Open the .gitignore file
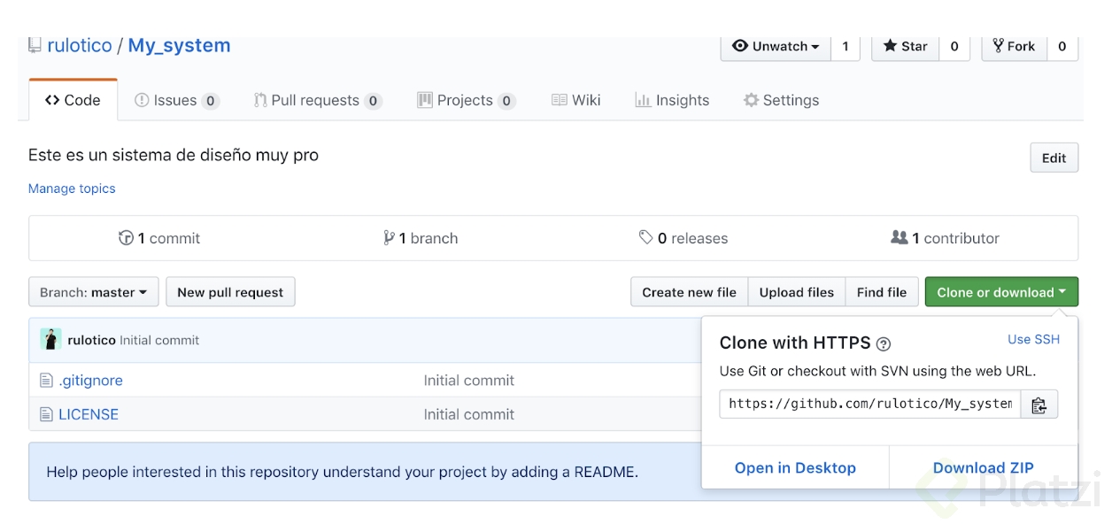Viewport: 1112px width, 524px height. point(90,381)
